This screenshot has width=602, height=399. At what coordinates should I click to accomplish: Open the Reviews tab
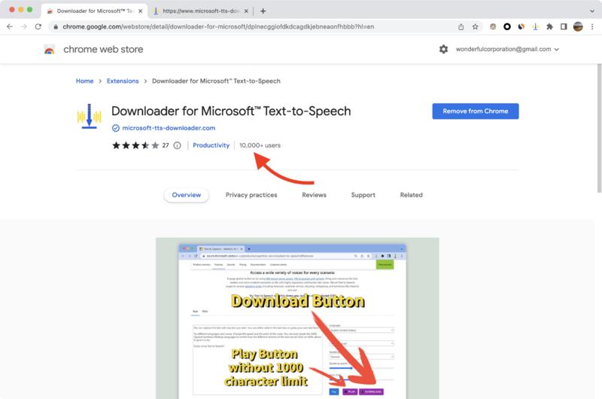click(x=314, y=195)
